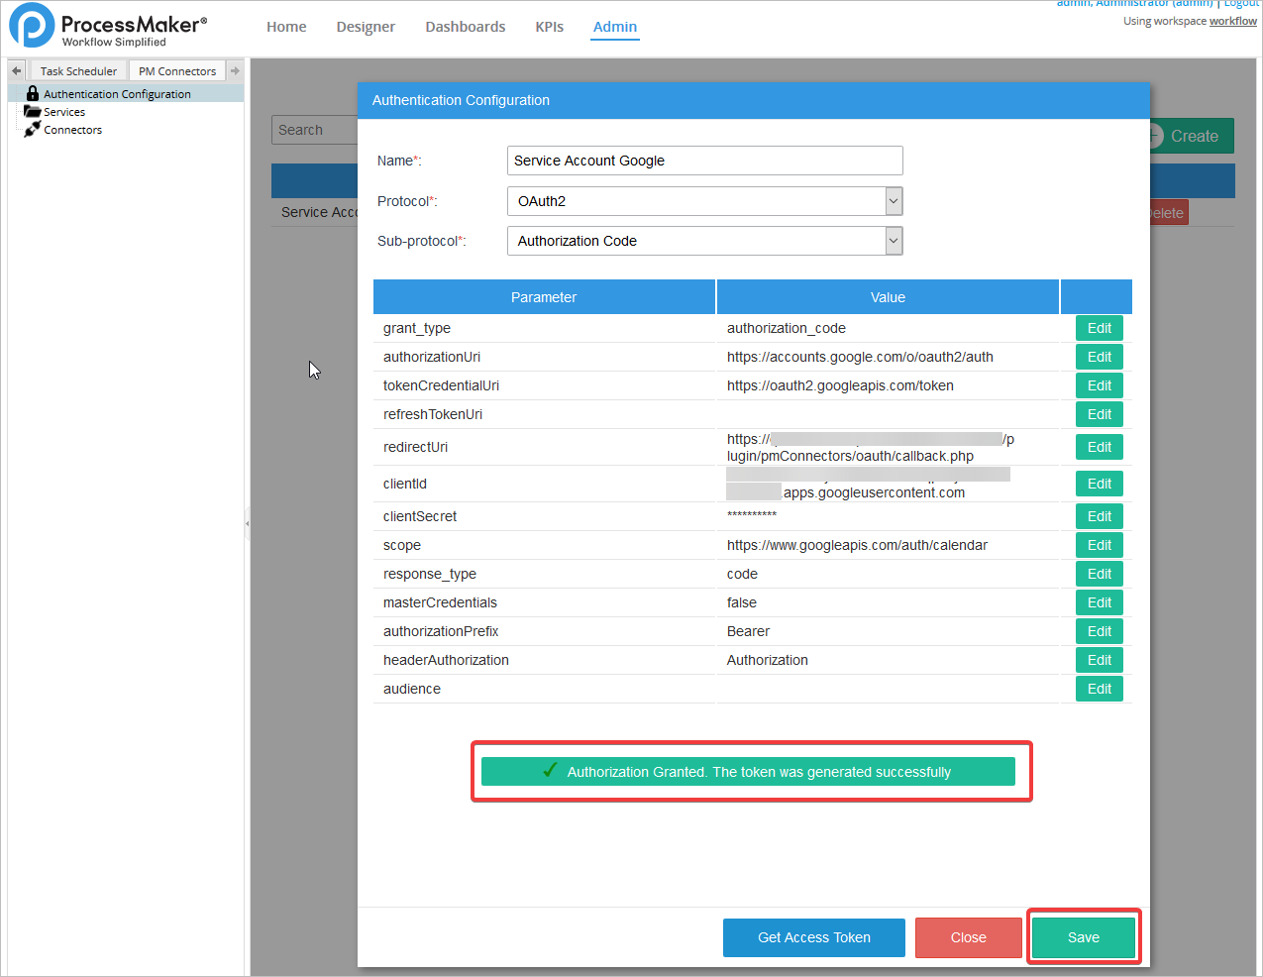The width and height of the screenshot is (1263, 977).
Task: Edit the clientSecret parameter
Action: [1099, 516]
